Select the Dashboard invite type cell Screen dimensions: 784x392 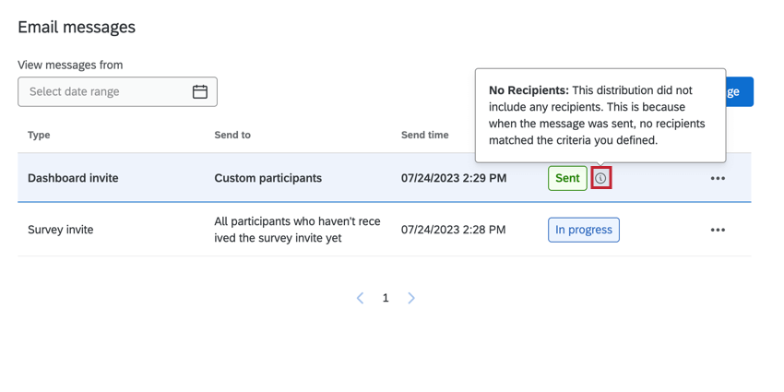73,178
